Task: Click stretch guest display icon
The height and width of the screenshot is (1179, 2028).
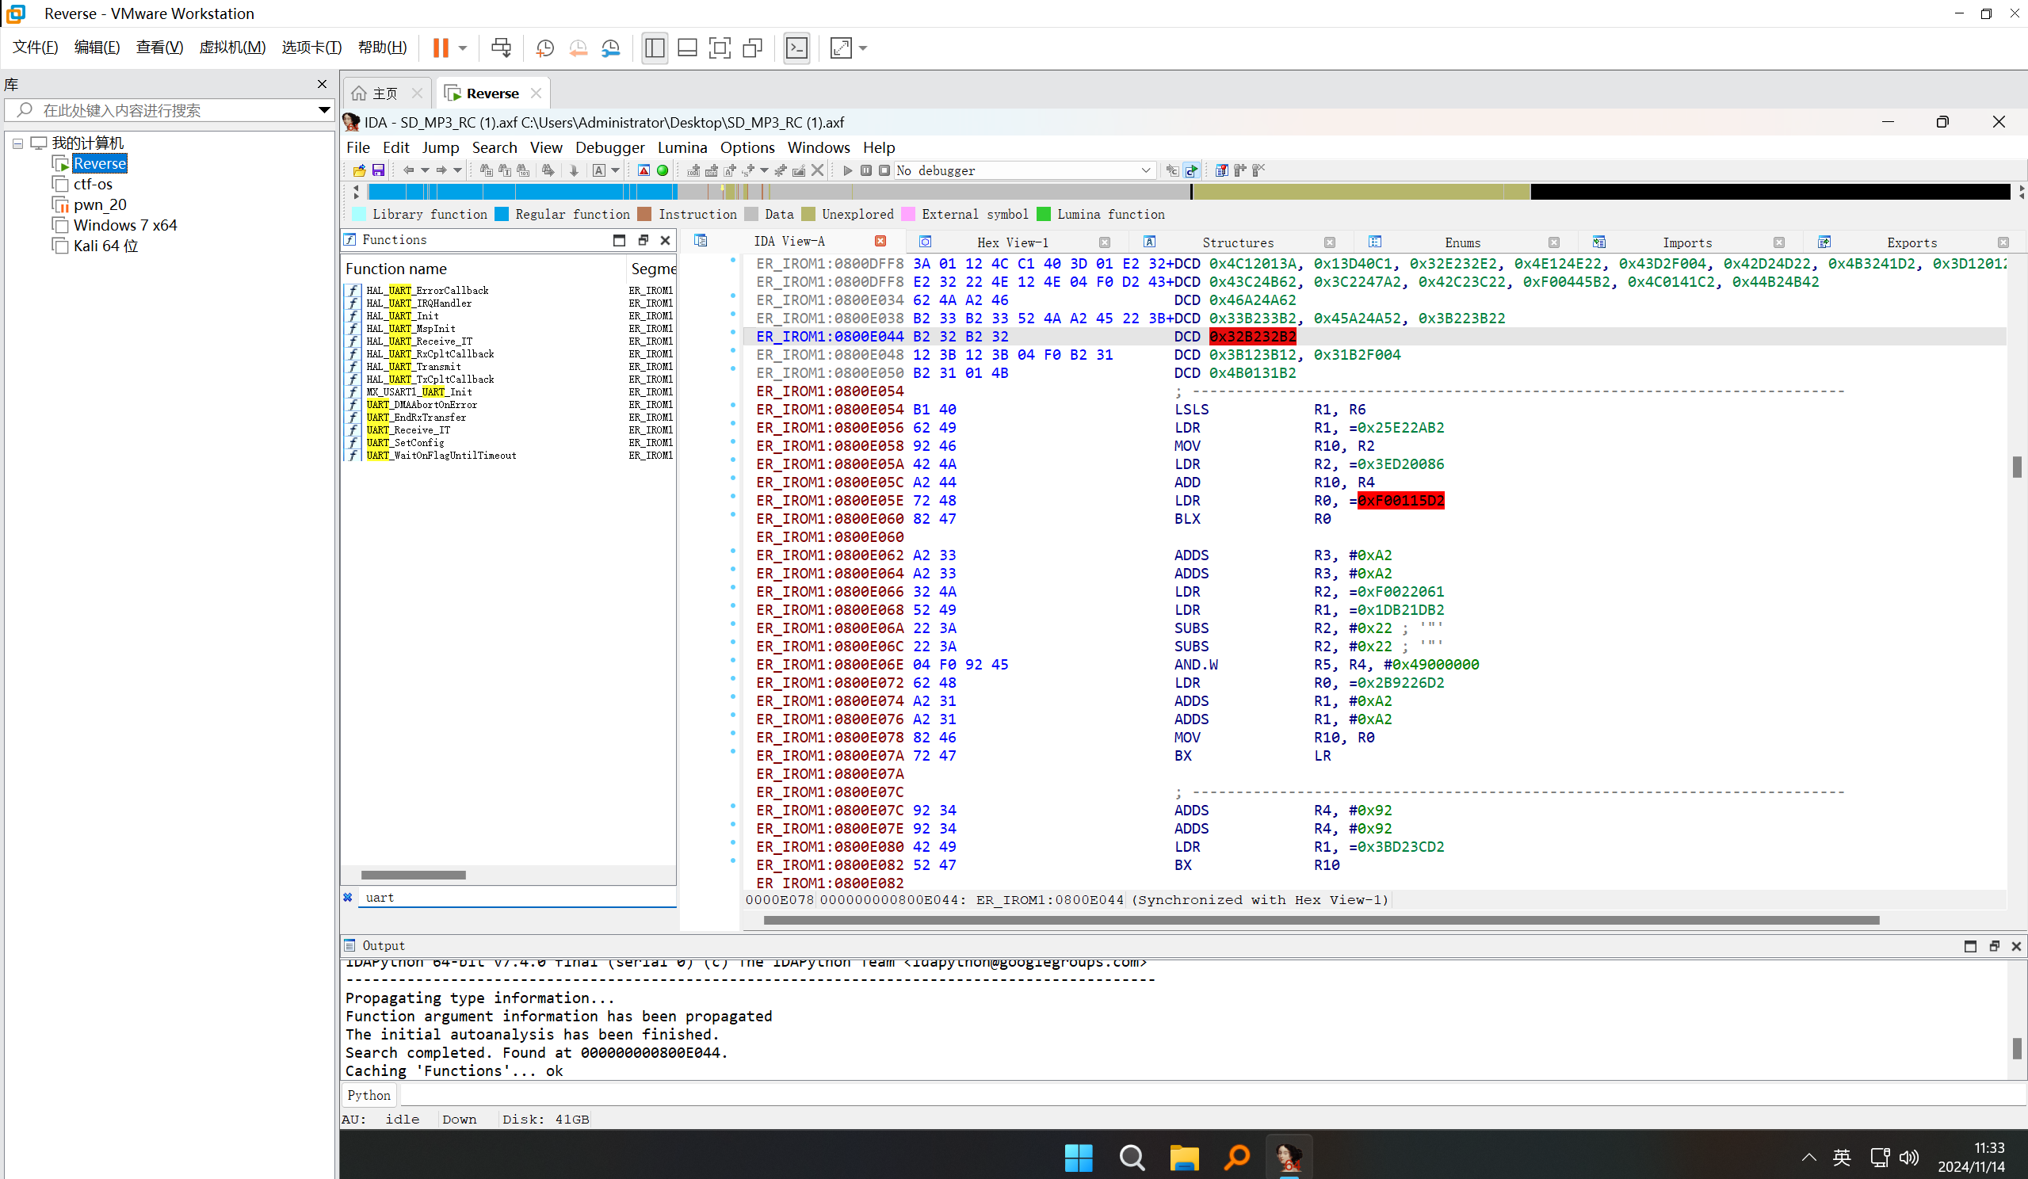Action: 841,48
